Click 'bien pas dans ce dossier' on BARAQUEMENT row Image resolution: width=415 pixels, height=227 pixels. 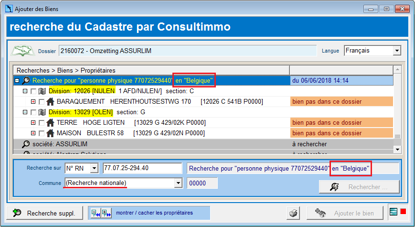click(341, 101)
